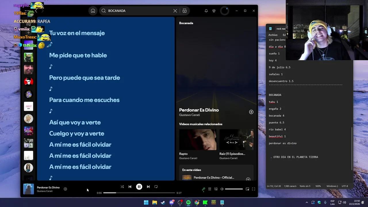
Task: Open Perdonar Es Divino title in right panel
Action: click(x=199, y=110)
